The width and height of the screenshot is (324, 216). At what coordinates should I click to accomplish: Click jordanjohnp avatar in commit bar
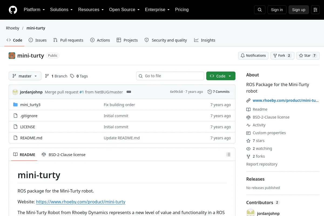pos(15,92)
